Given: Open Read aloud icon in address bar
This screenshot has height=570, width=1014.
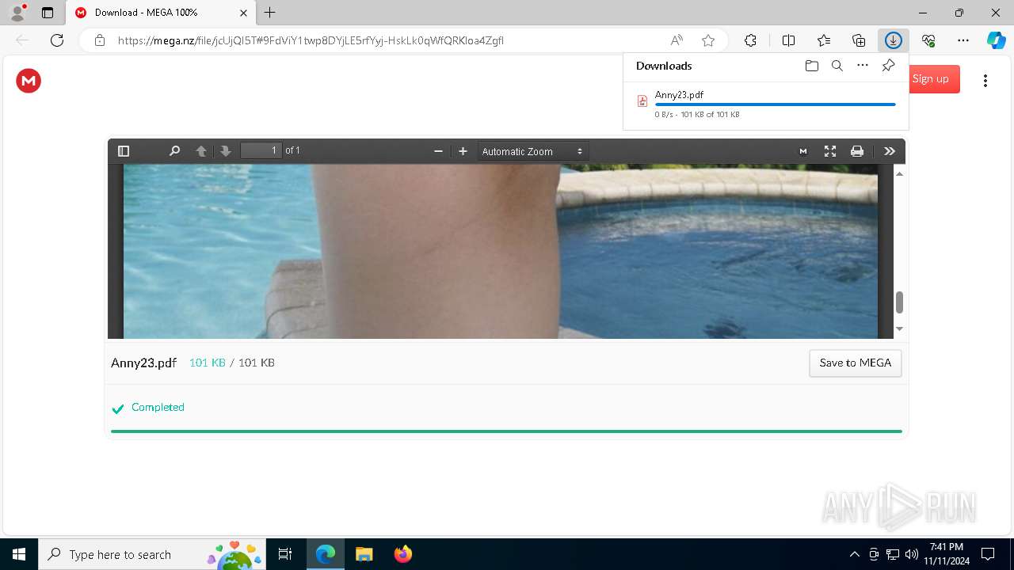Looking at the screenshot, I should point(677,40).
